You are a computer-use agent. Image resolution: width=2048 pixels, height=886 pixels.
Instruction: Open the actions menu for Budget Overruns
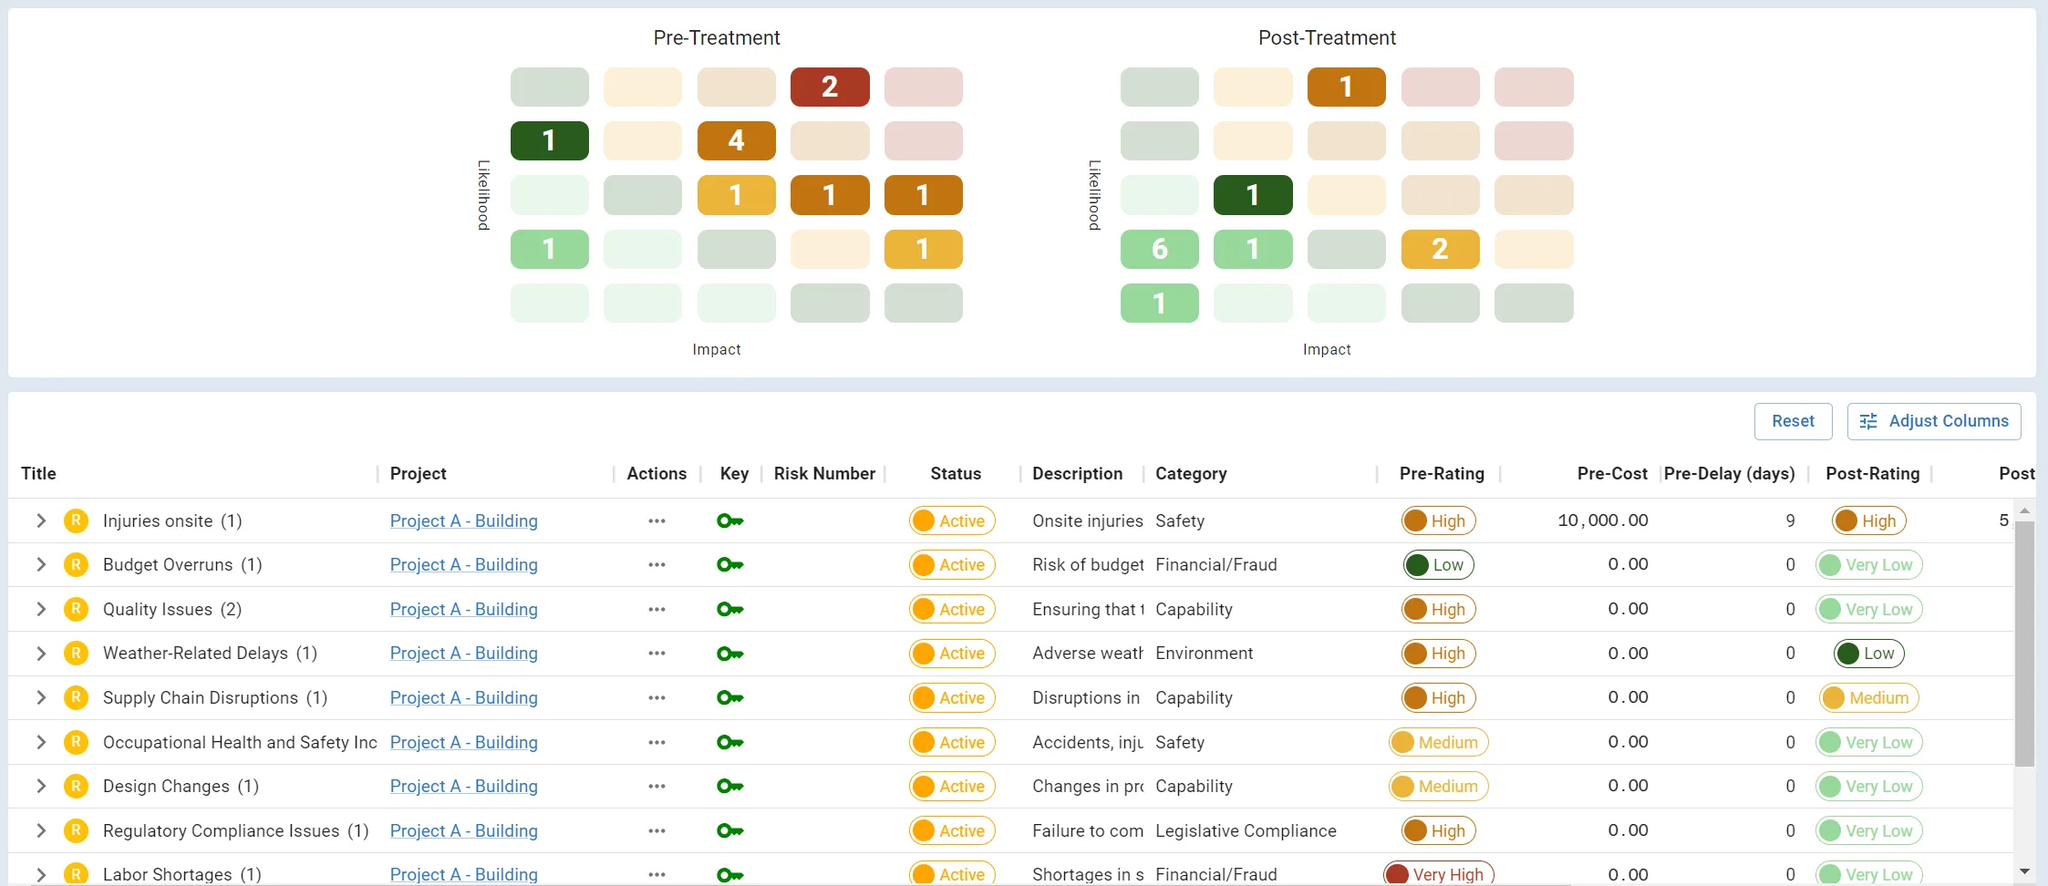pyautogui.click(x=656, y=564)
